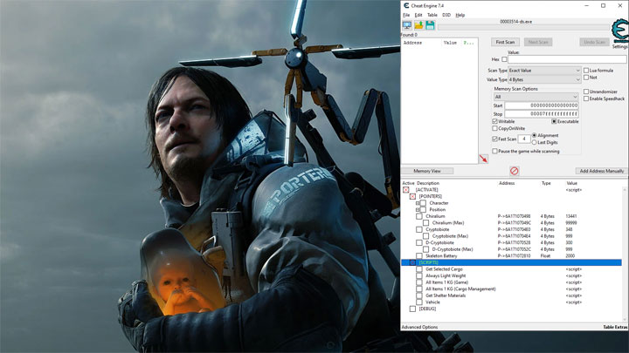Click the cheat table vertical scrollbar
The height and width of the screenshot is (353, 629).
626,254
